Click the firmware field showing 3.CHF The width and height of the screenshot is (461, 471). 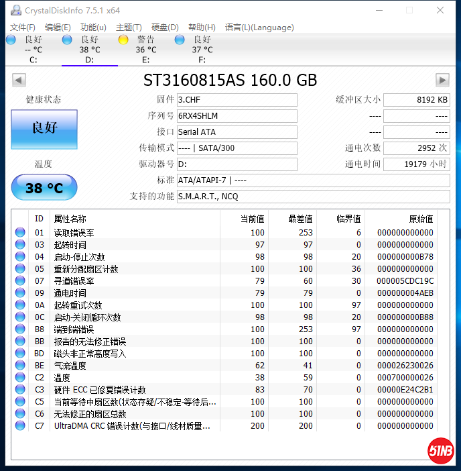coord(237,100)
